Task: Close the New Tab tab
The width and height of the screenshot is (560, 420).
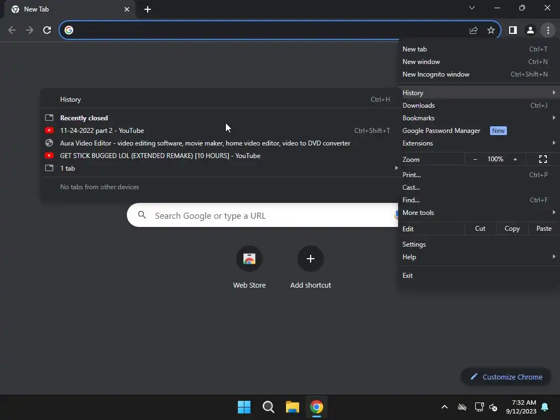Action: [x=127, y=9]
